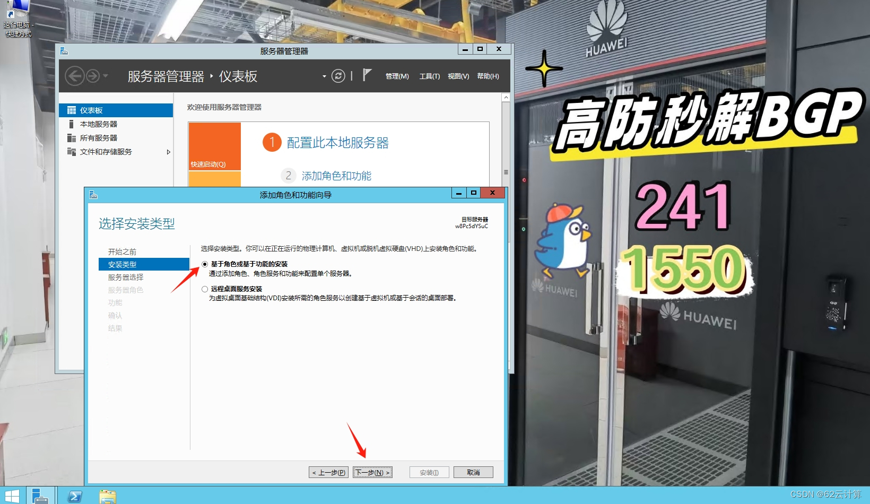
Task: Go to the 安装类型 wizard step
Action: click(x=144, y=264)
